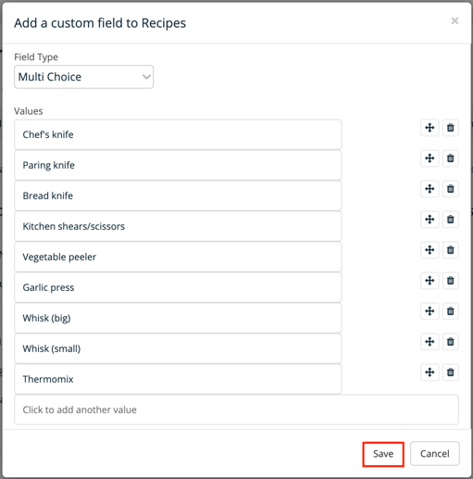Edit the Paring knife value field
The height and width of the screenshot is (479, 473).
coord(178,165)
